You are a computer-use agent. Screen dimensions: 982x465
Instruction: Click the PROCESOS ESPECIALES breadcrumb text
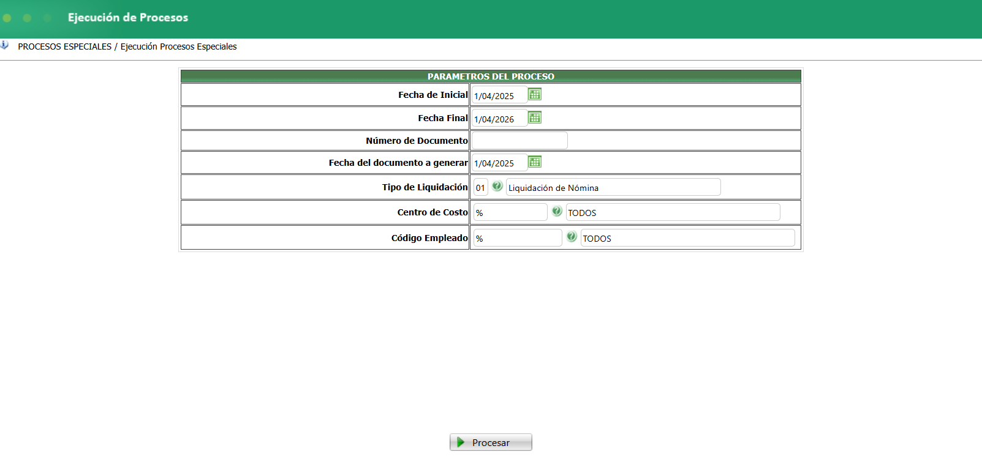(x=65, y=46)
